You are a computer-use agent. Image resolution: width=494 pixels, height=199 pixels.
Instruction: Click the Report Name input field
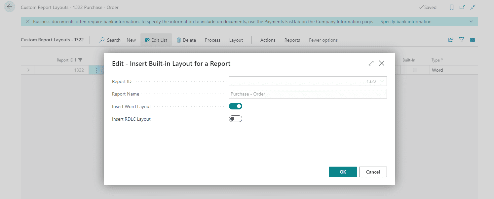[308, 94]
